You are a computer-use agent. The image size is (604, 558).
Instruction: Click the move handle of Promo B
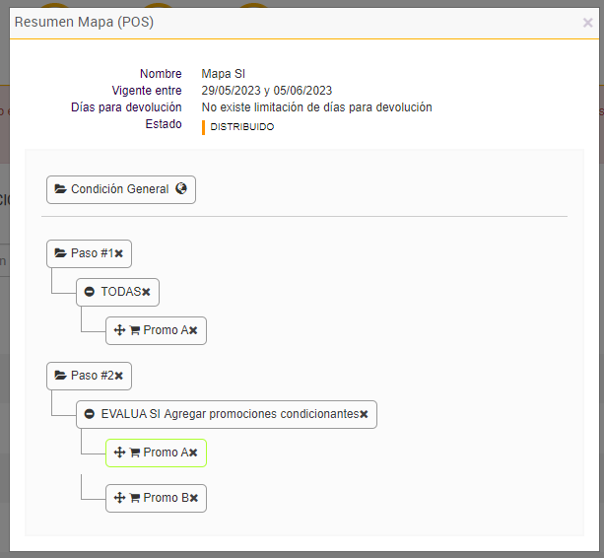coord(120,498)
